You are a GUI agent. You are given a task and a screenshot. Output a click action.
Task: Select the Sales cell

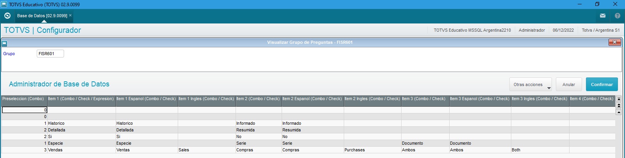[x=206, y=150]
